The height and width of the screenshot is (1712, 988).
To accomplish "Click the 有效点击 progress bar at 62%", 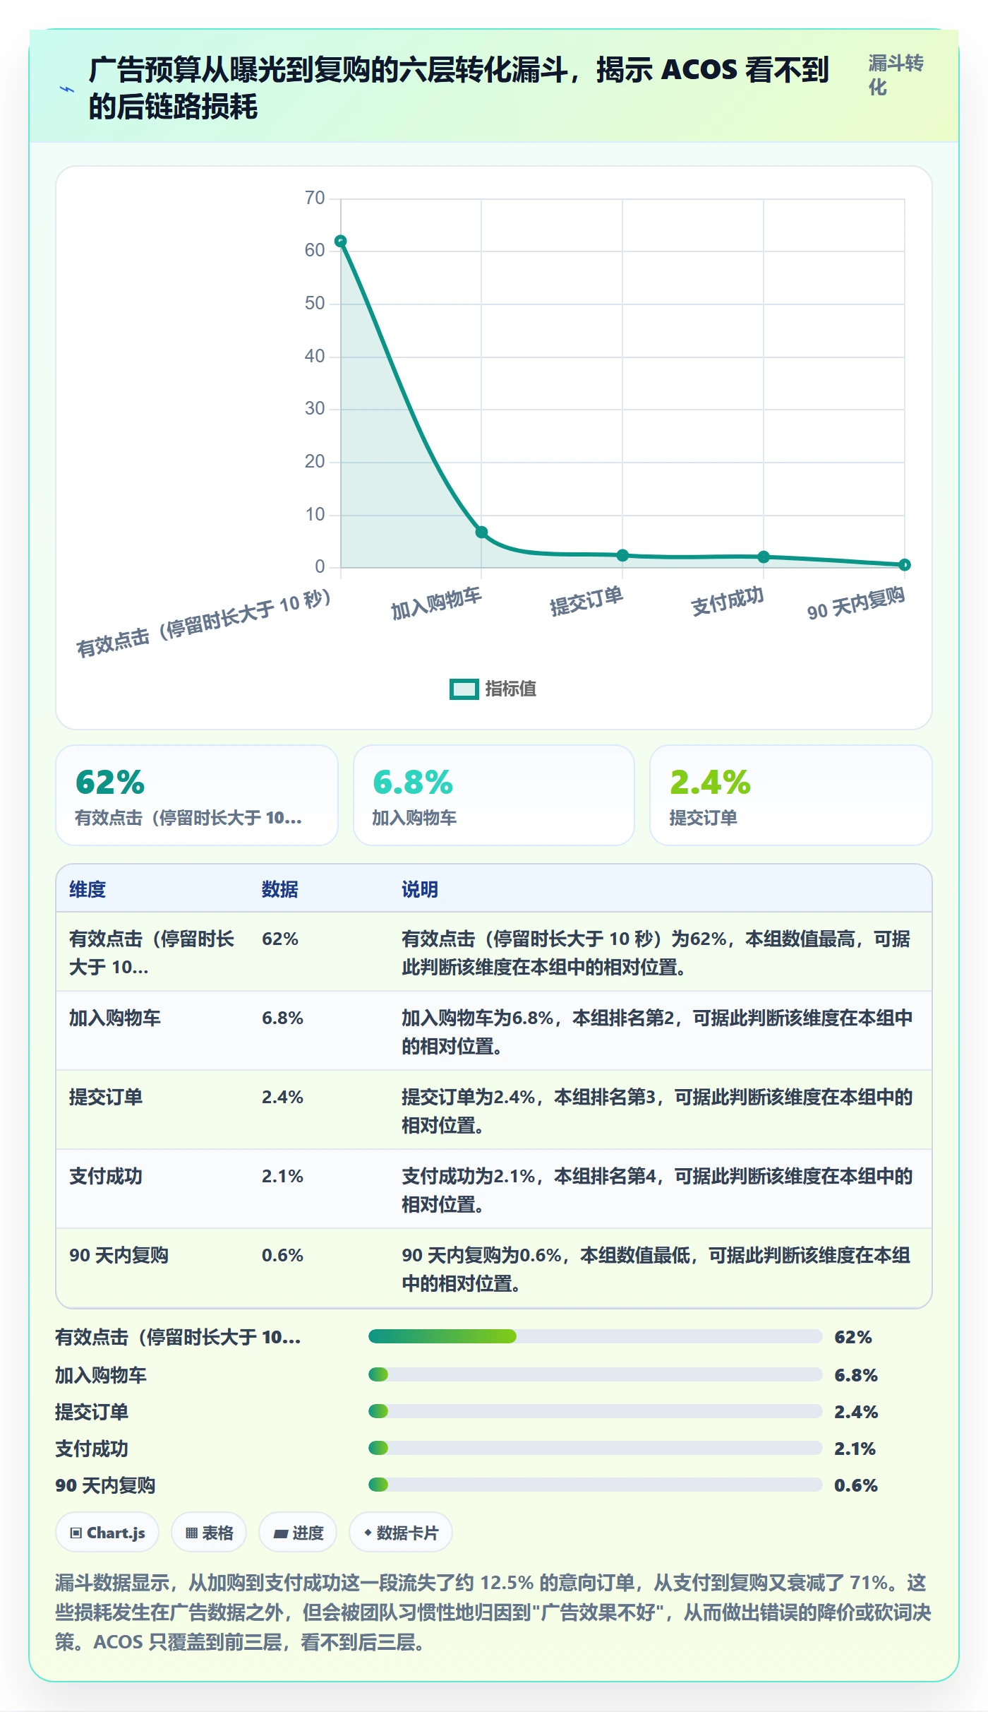I will pos(595,1336).
